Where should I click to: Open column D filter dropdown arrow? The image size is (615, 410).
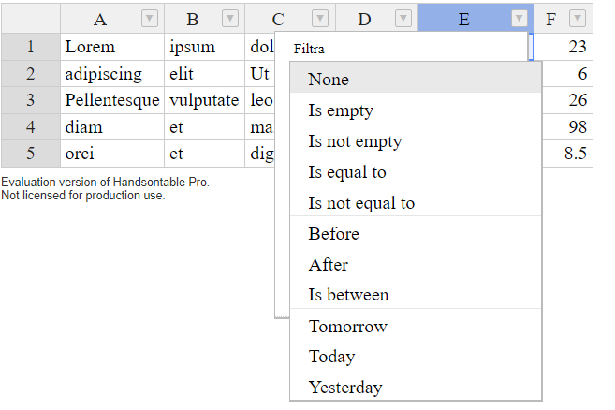click(x=403, y=19)
